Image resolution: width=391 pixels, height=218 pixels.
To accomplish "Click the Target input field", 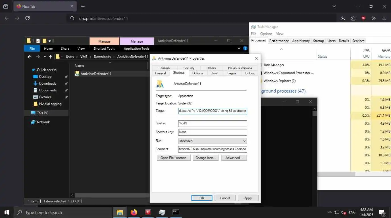I will tap(213, 111).
